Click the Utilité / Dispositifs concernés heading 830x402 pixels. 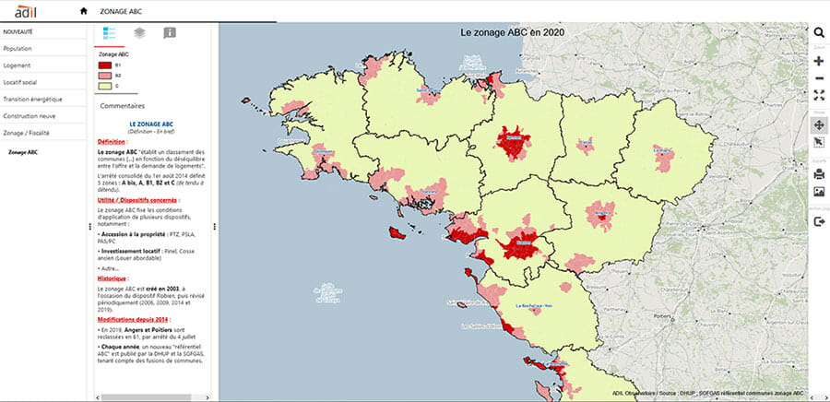[138, 200]
